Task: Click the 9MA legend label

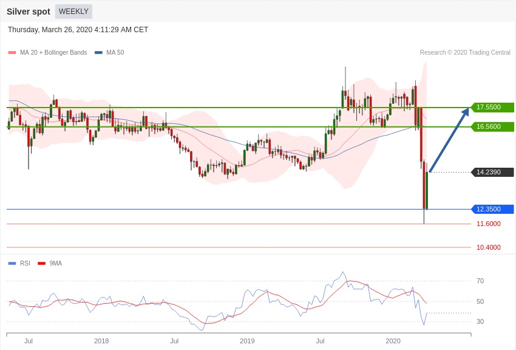Action: (x=56, y=263)
